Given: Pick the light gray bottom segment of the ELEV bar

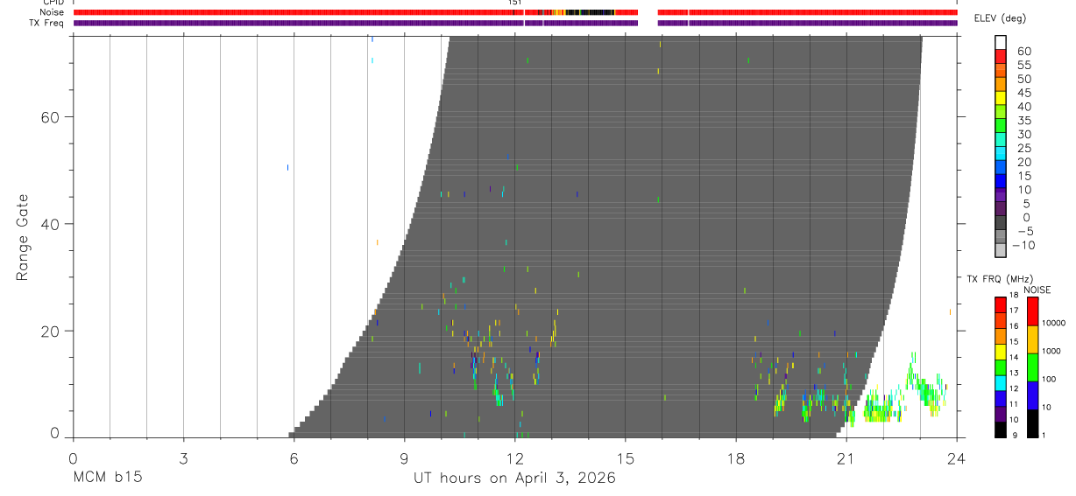Looking at the screenshot, I should 1001,250.
